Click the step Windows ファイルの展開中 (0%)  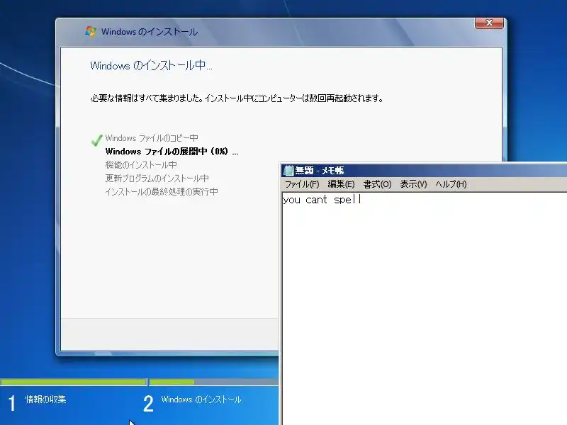pos(172,152)
